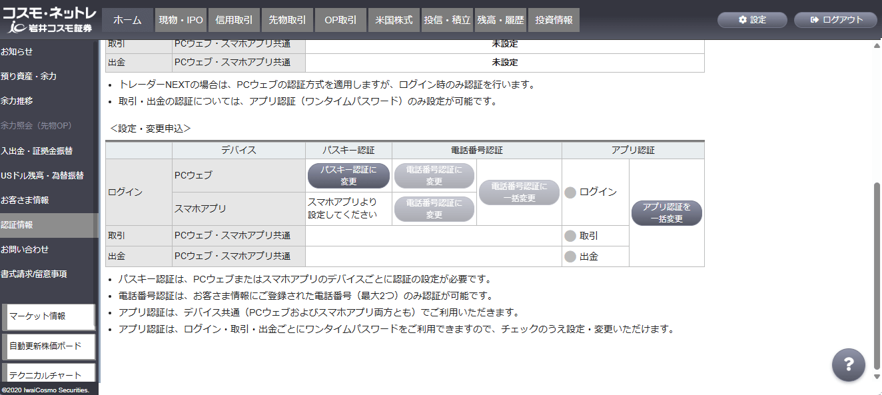Click the コスモ・ネットレ logo
This screenshot has height=395, width=882.
tap(49, 21)
